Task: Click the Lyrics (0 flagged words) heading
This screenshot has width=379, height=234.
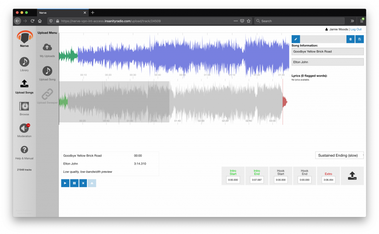Action: [309, 76]
